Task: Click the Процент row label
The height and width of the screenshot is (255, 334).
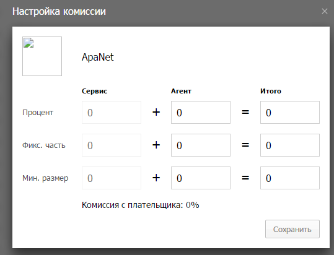Action: [x=38, y=113]
